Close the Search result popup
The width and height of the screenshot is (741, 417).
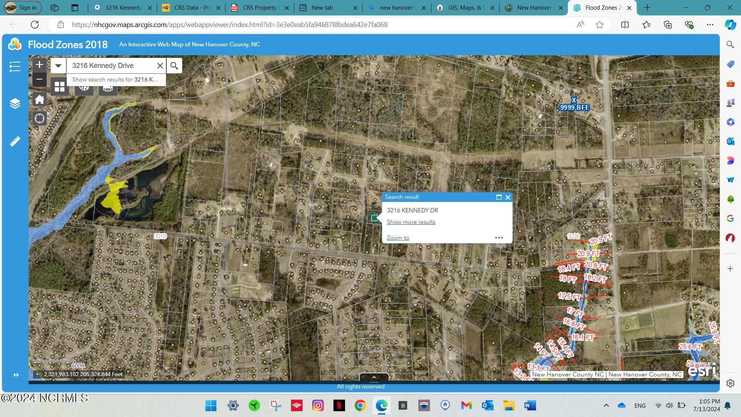(x=508, y=197)
